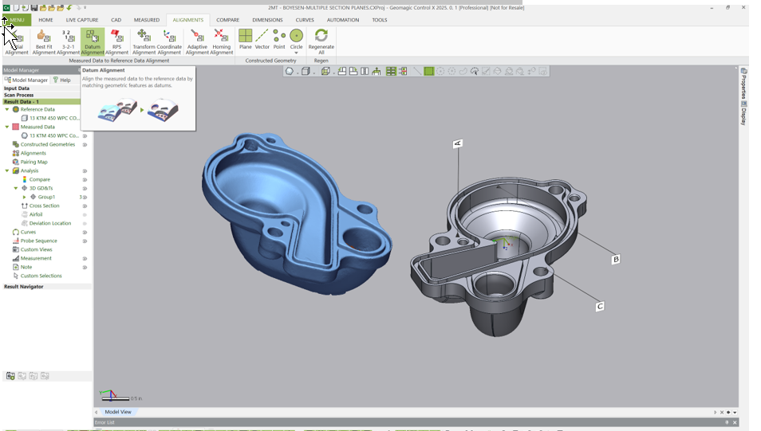Viewport: 761px width, 431px height.
Task: Select the Model View tab at bottom
Action: tap(118, 412)
